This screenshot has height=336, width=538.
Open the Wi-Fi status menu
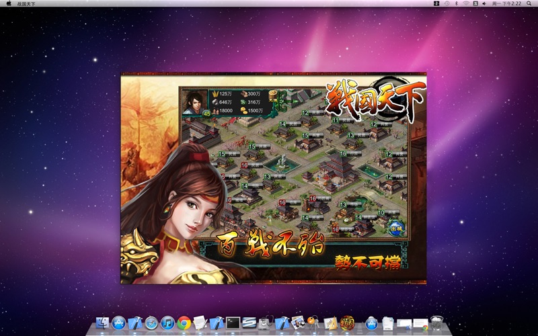coord(466,3)
